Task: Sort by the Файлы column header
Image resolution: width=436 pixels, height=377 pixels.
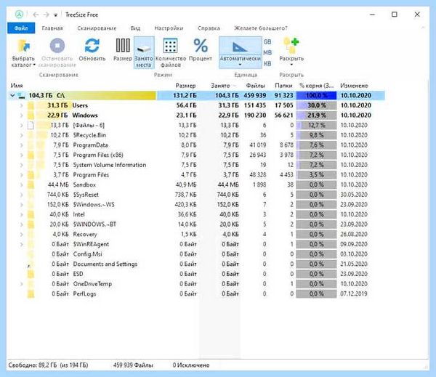Action: tap(256, 86)
